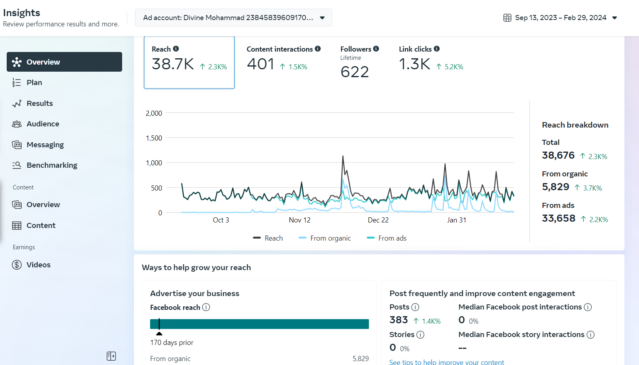Click the Facebook reach progress bar
639x365 pixels.
[x=259, y=324]
